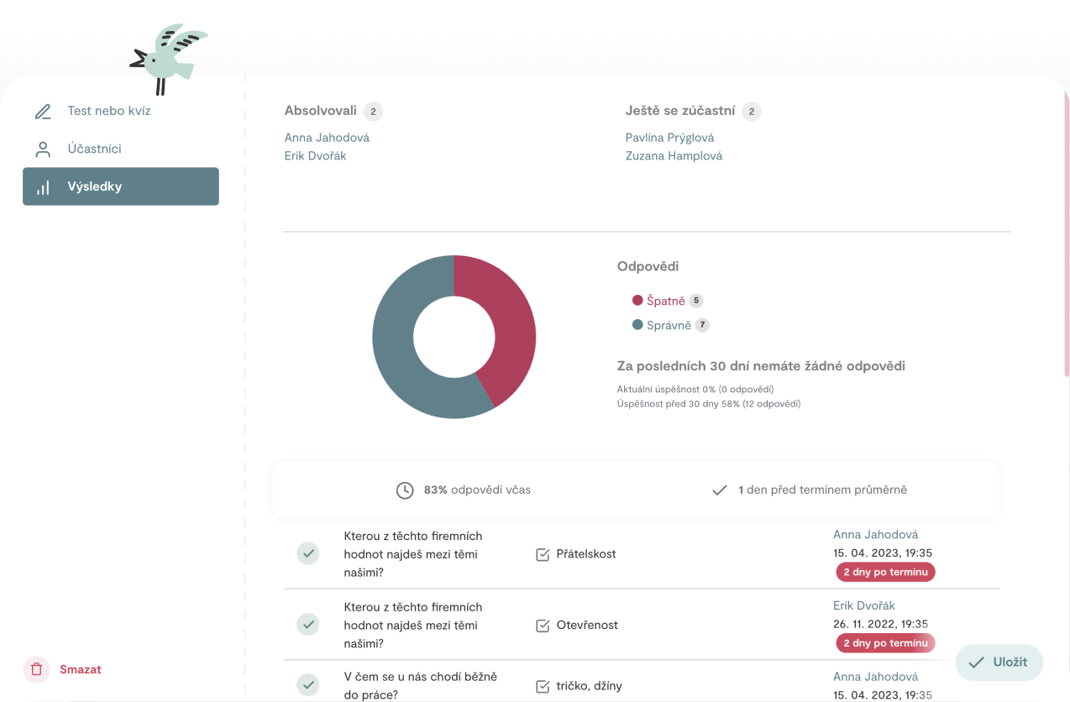Click the trash can icon at bottom left
This screenshot has height=702, width=1070.
pyautogui.click(x=37, y=669)
